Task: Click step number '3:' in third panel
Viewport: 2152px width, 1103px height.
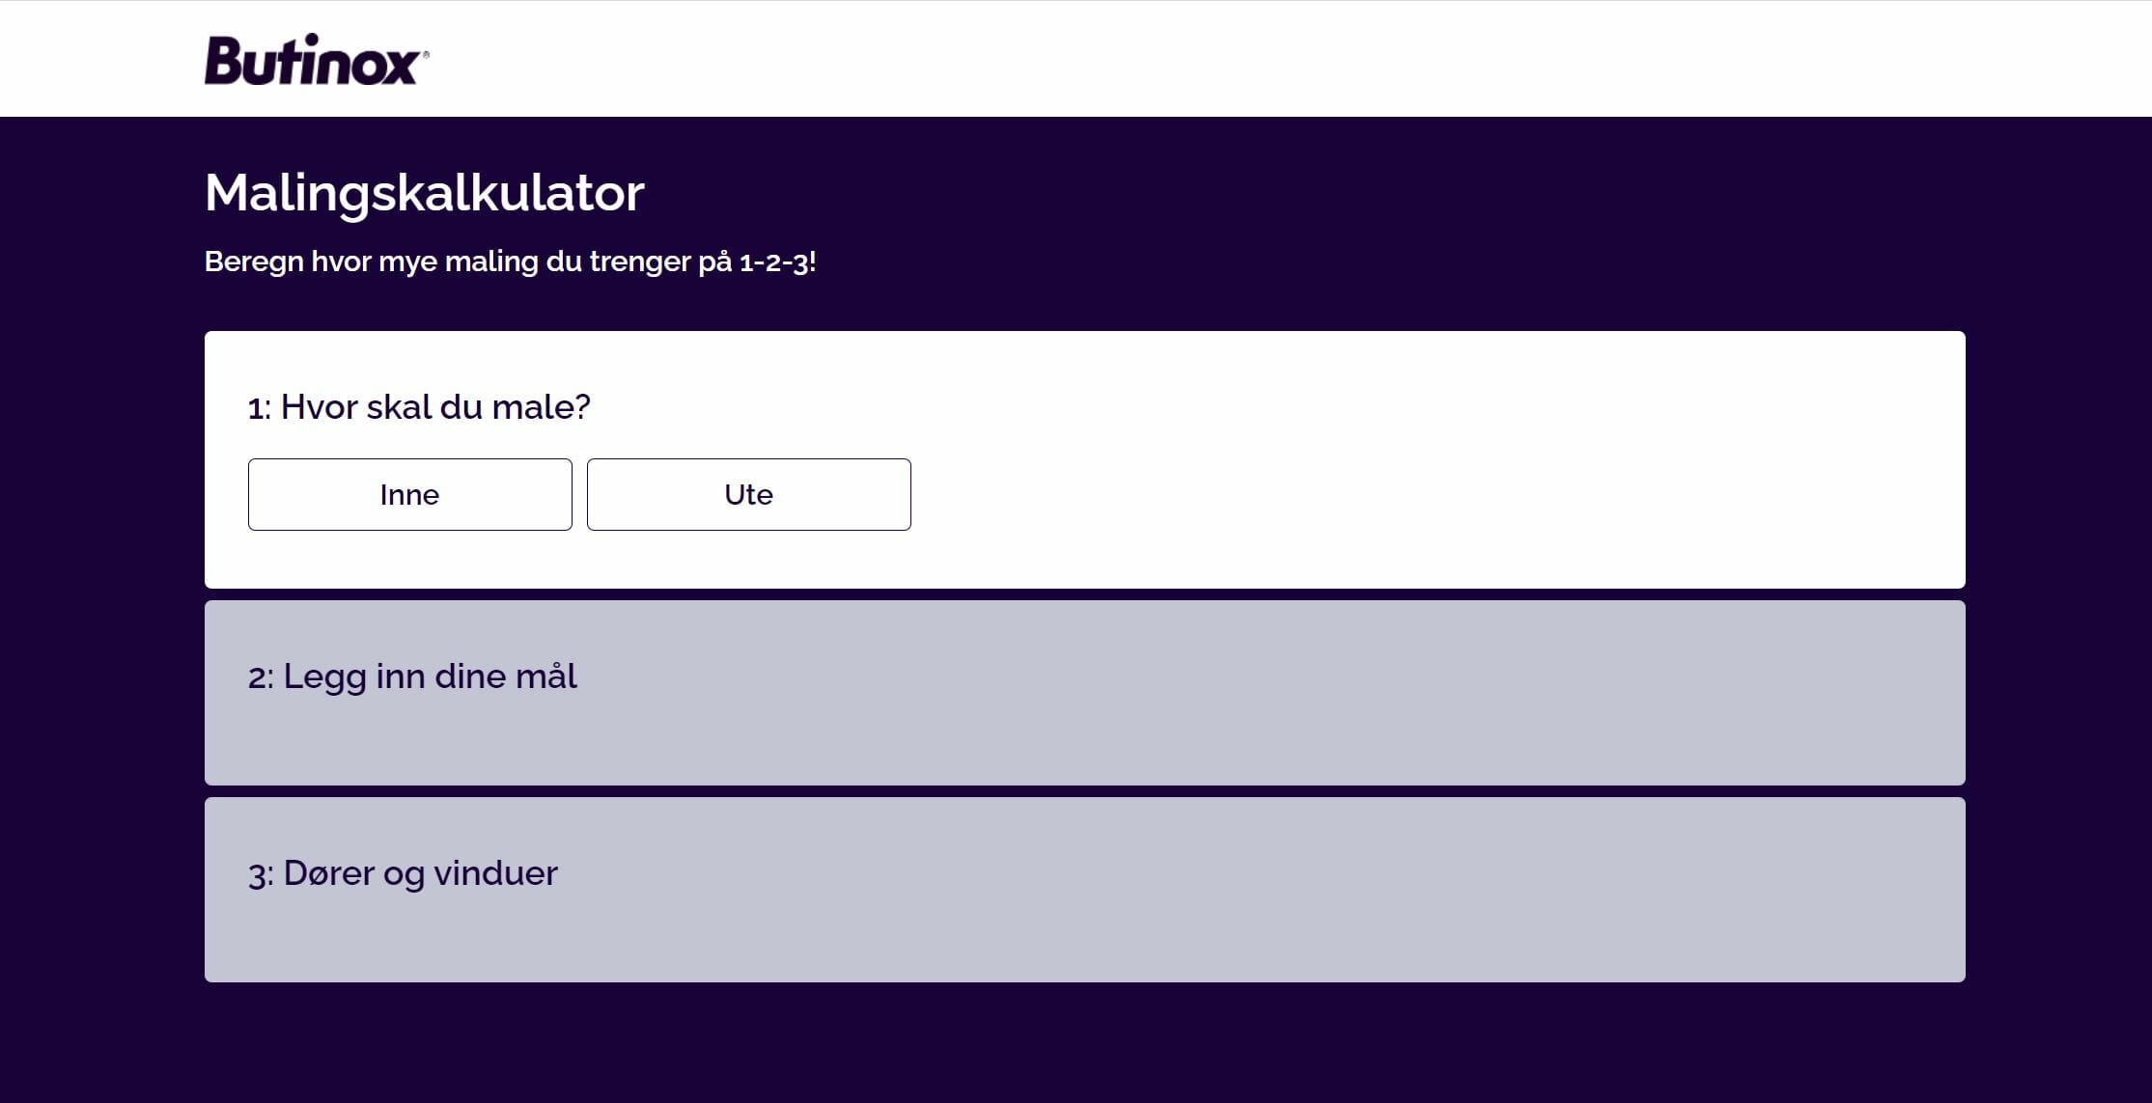Action: (x=261, y=874)
